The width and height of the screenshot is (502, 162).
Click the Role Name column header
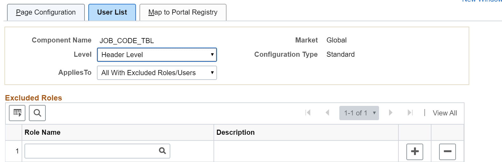point(43,132)
